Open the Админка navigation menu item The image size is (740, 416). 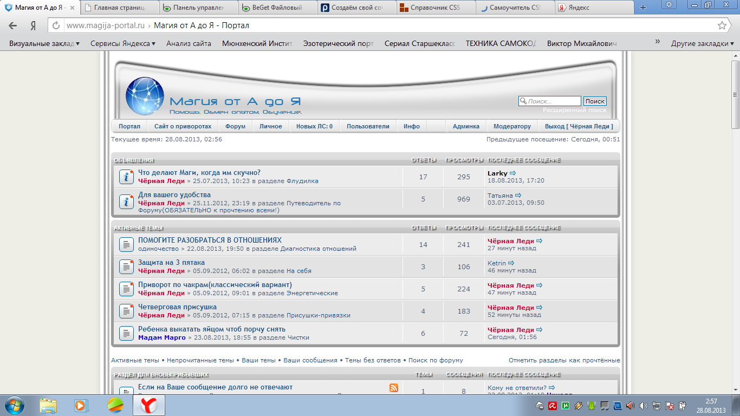point(466,126)
